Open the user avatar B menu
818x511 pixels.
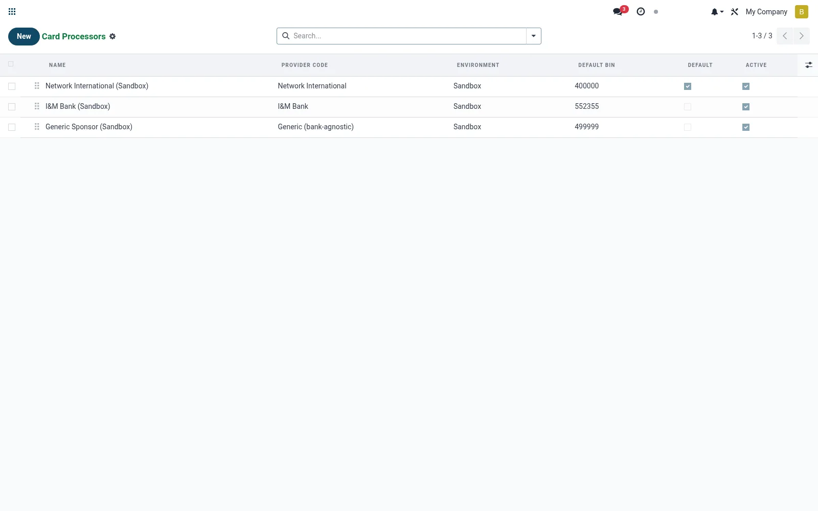(x=802, y=12)
